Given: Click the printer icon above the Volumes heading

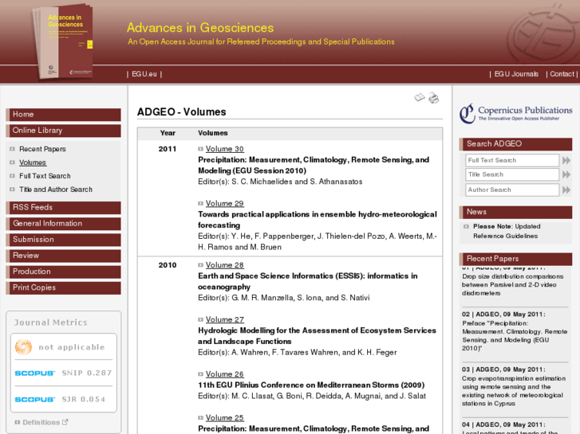Looking at the screenshot, I should tap(433, 98).
